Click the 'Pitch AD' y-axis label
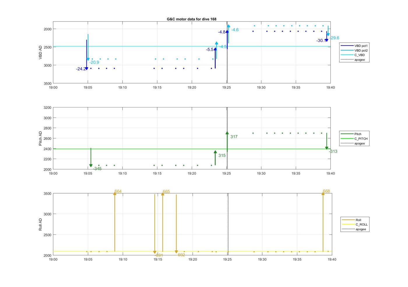Image resolution: width=408 pixels, height=287 pixels. 41,138
